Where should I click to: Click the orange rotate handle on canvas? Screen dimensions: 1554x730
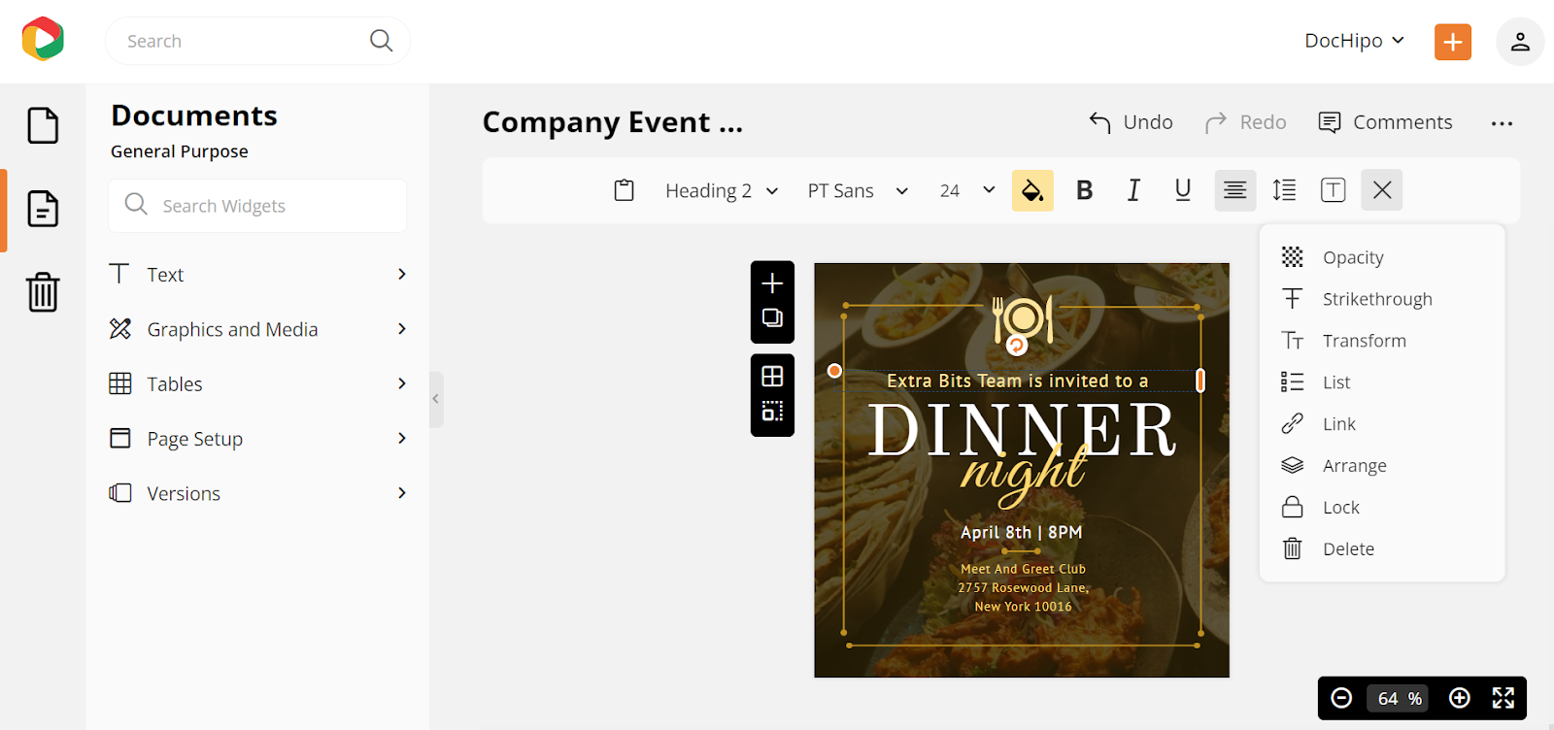pyautogui.click(x=1017, y=346)
